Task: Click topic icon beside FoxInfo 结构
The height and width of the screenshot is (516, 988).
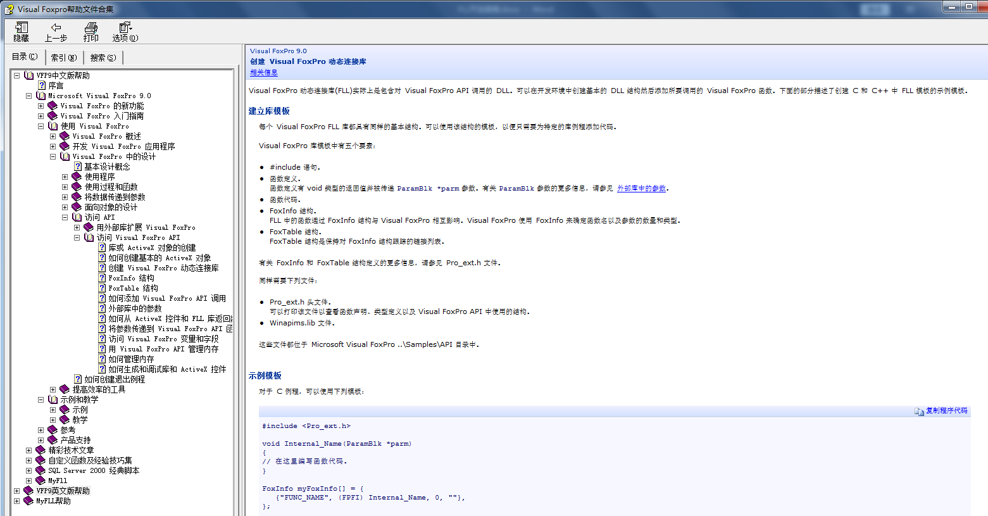Action: (x=102, y=278)
